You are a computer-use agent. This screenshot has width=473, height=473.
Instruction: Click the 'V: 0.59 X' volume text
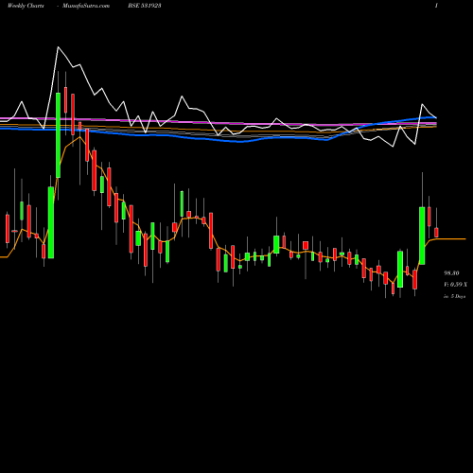pos(455,285)
